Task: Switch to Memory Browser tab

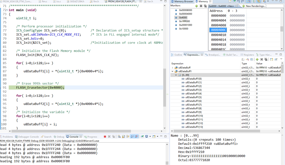Action: click(x=182, y=1)
